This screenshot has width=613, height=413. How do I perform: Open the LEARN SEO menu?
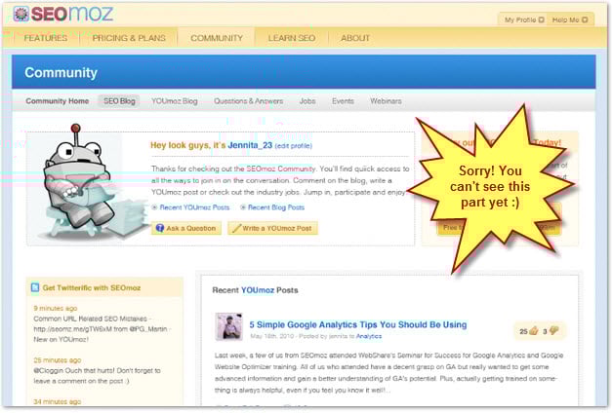click(x=292, y=38)
